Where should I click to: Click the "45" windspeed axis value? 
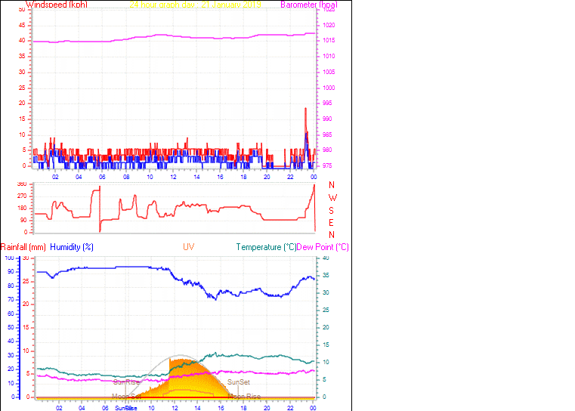tap(23, 25)
